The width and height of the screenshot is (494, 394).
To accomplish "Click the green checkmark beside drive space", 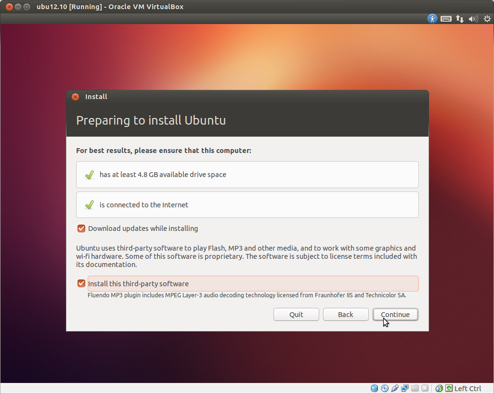I will (x=90, y=175).
